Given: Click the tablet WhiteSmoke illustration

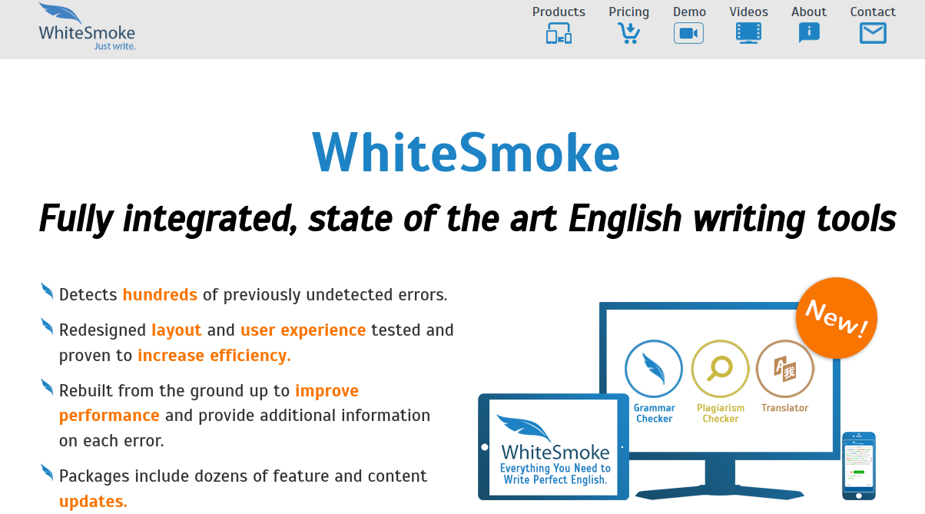Looking at the screenshot, I should point(553,447).
